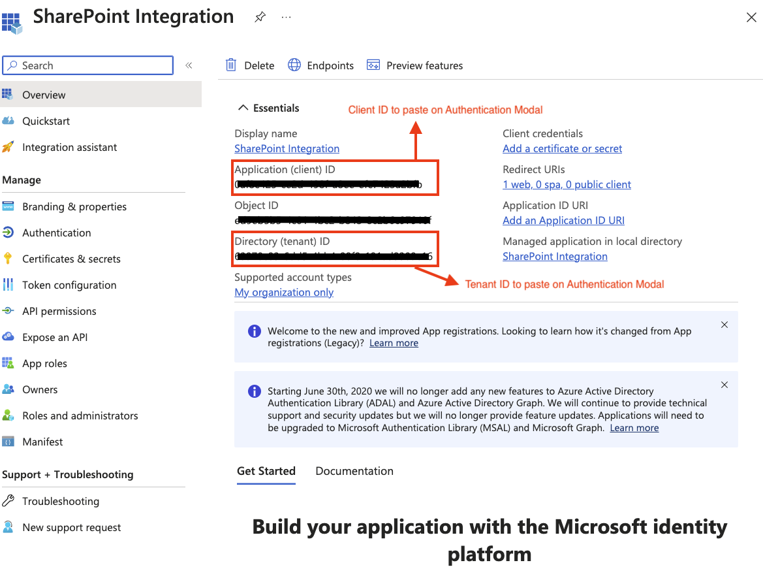This screenshot has width=763, height=567.
Task: Select the Get Started tab
Action: pos(266,472)
